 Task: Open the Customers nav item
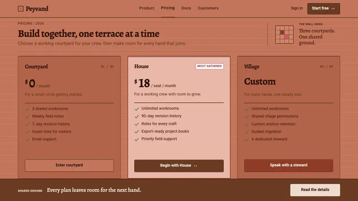[x=208, y=8]
